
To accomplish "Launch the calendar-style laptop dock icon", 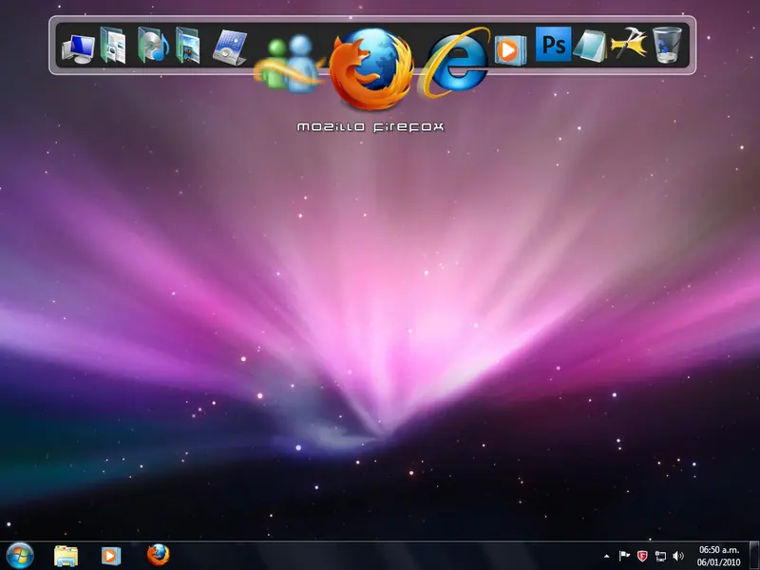I will click(x=230, y=47).
